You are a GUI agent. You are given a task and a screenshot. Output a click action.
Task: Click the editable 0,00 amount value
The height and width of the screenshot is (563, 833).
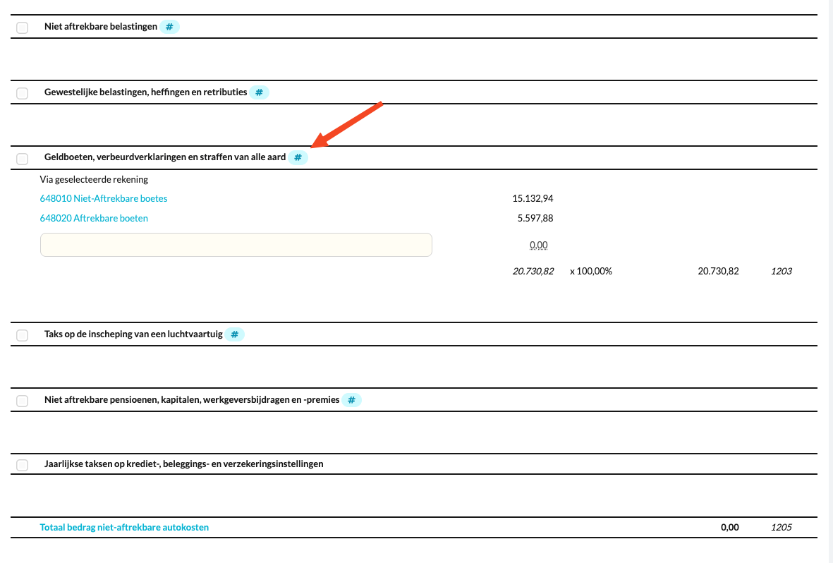[x=539, y=245]
